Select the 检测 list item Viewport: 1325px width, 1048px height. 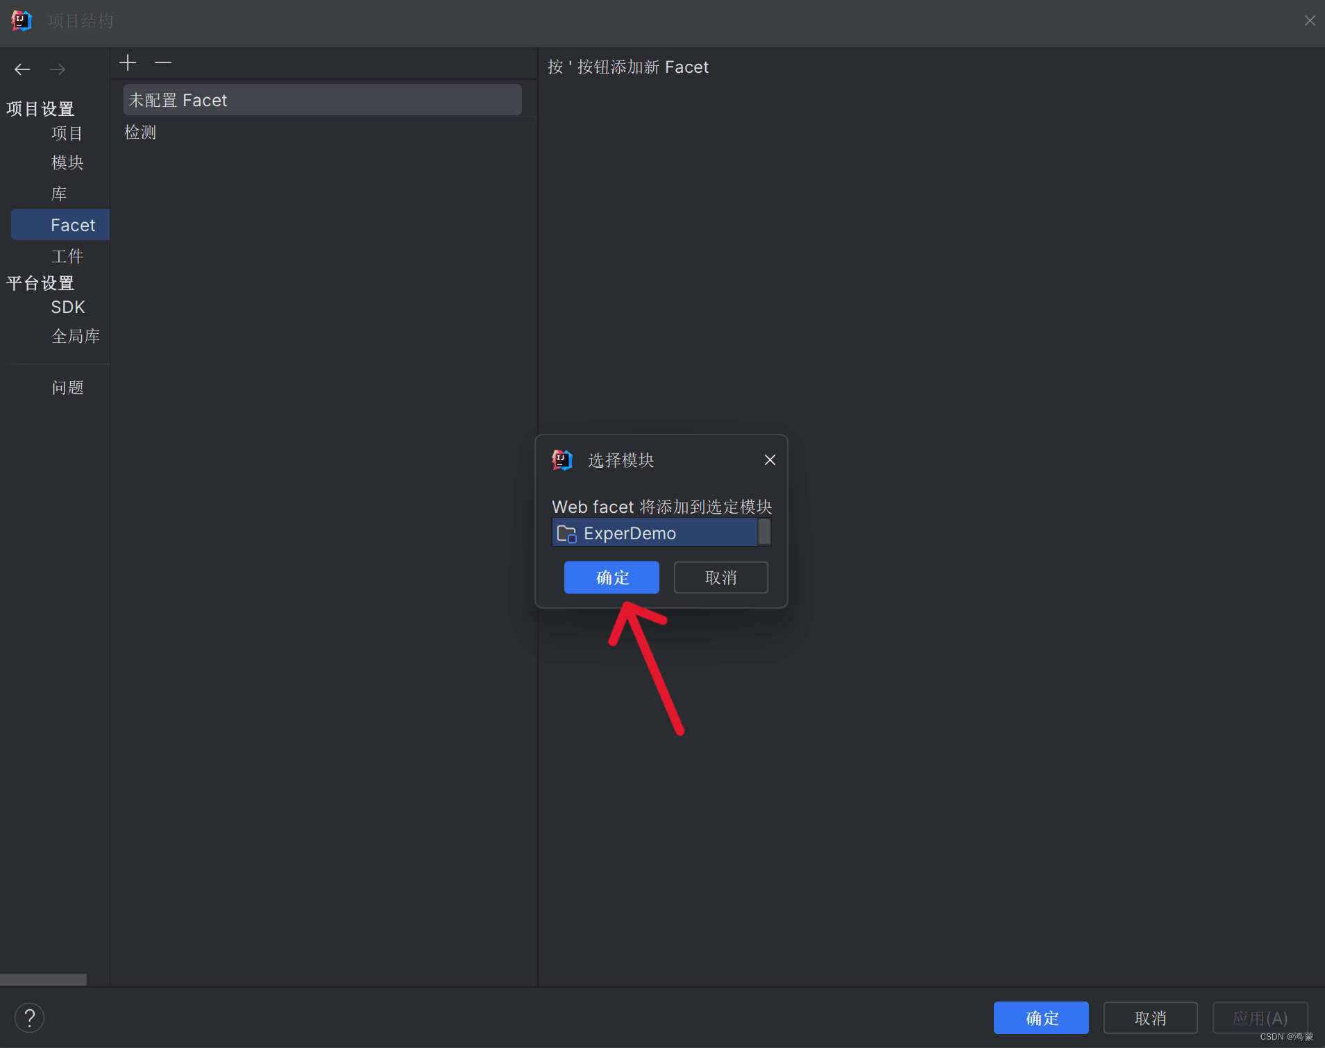point(140,132)
